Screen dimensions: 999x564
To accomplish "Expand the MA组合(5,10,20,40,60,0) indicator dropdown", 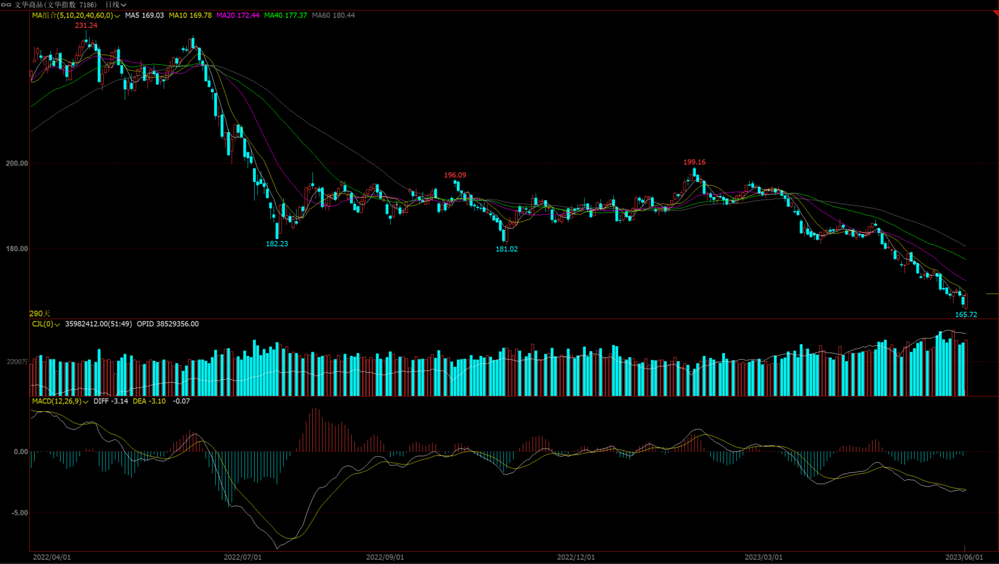I will coord(76,15).
